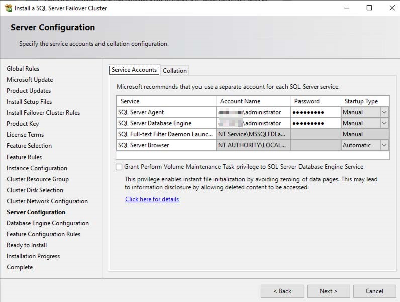Click Global Rules step in sidebar

(x=23, y=69)
